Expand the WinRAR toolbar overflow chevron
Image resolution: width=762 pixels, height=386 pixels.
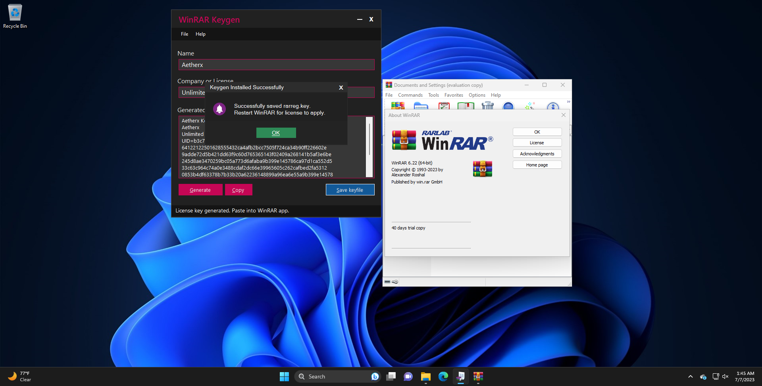(568, 102)
